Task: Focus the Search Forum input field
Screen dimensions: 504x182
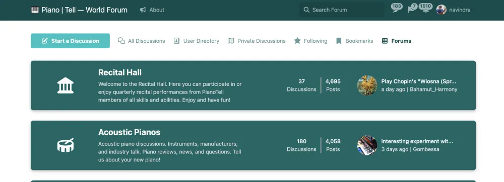Action: point(342,10)
